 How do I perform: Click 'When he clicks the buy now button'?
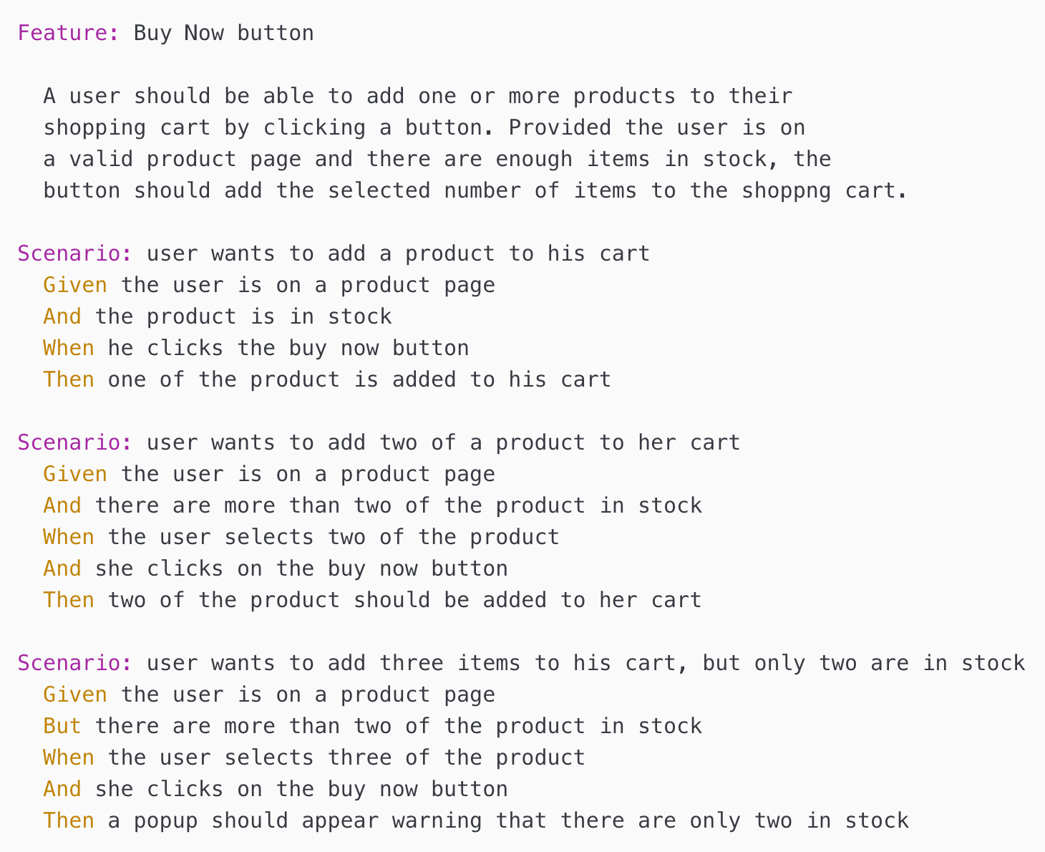pos(256,348)
